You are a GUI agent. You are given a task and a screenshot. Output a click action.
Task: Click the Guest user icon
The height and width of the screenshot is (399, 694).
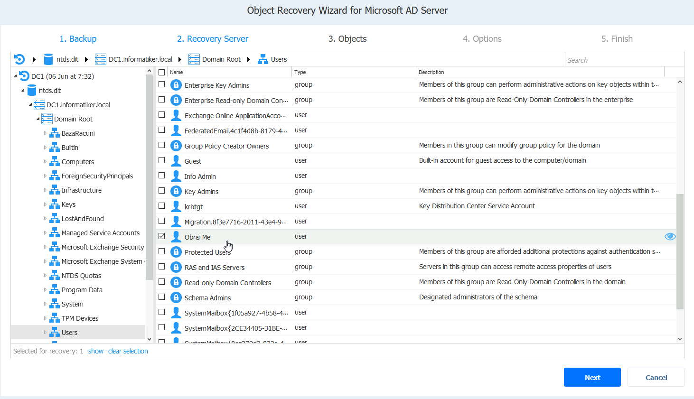coord(176,161)
